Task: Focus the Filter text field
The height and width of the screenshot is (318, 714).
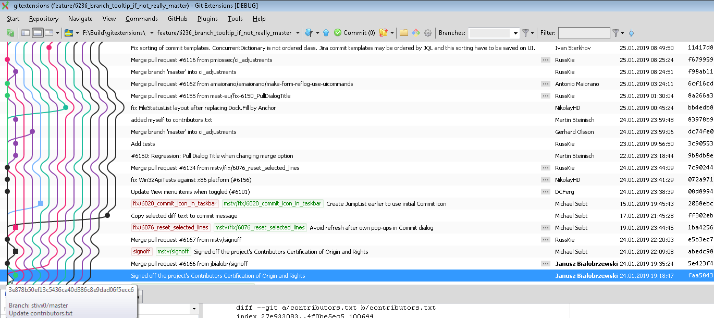Action: pos(584,33)
